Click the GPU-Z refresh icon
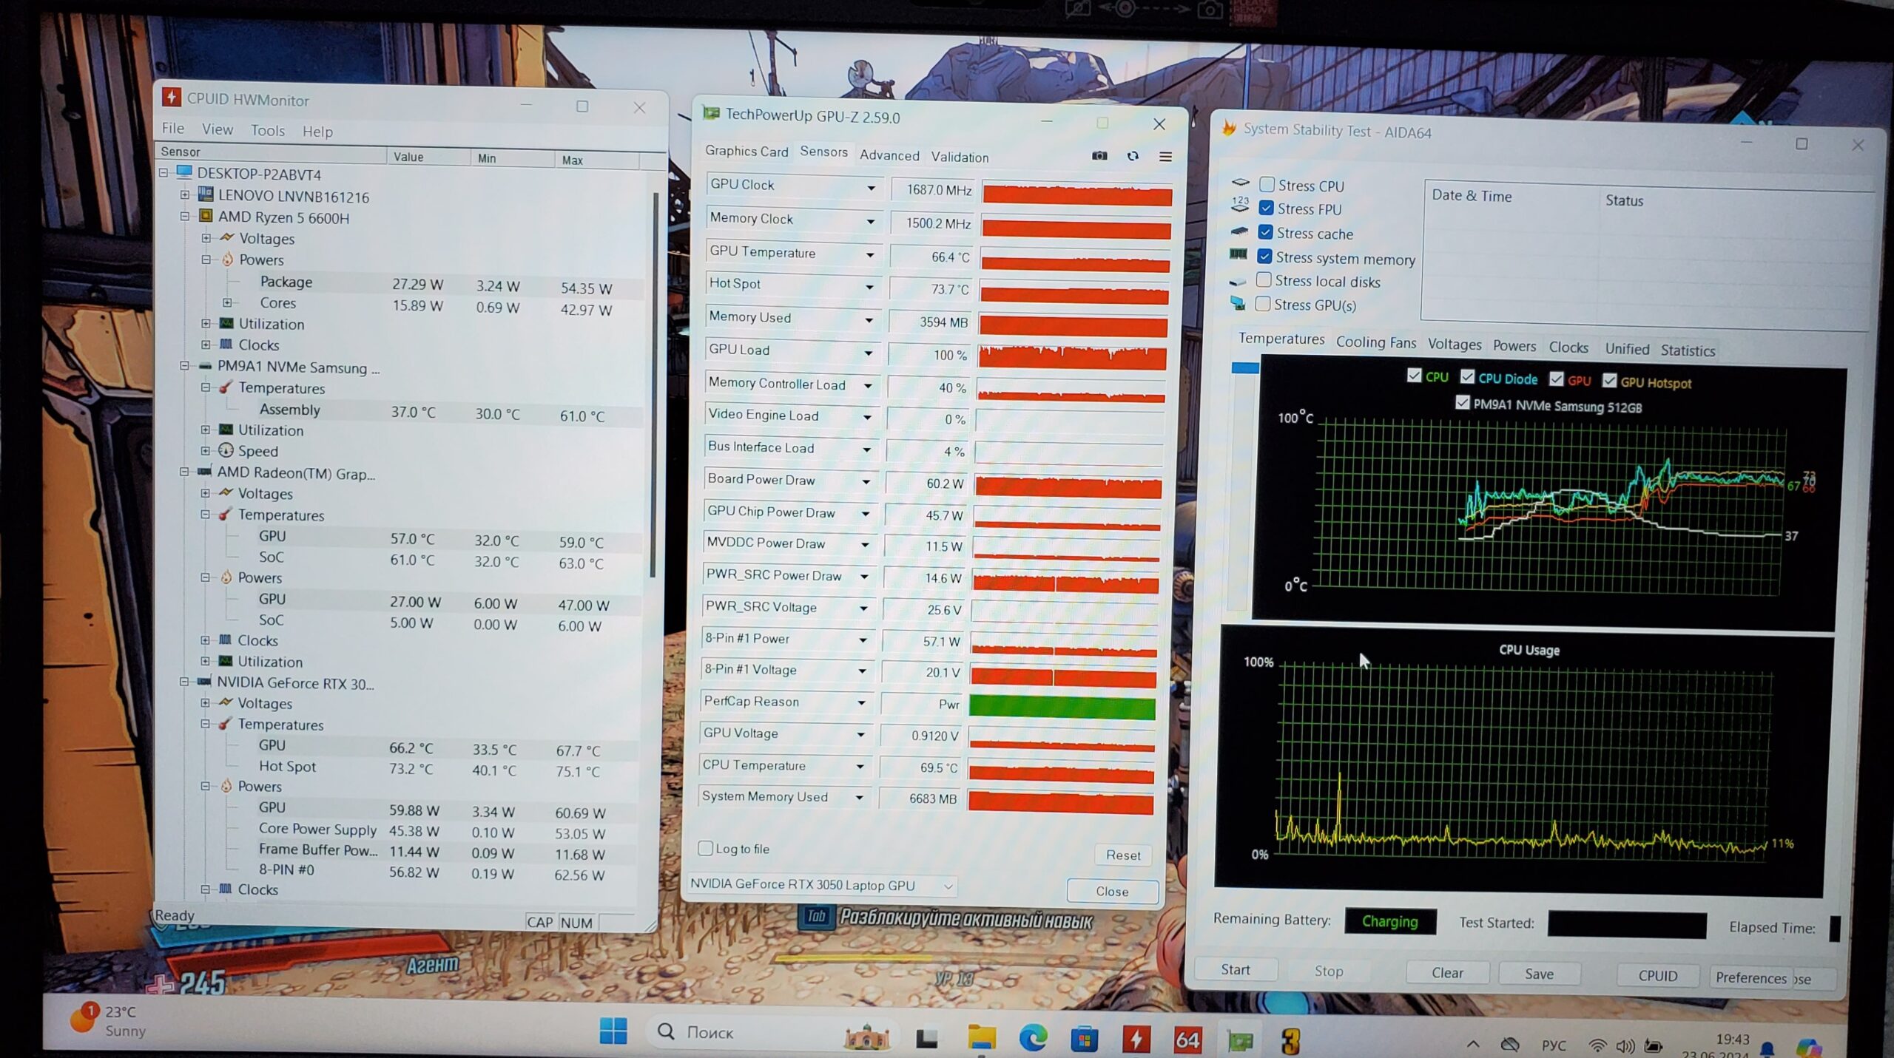The height and width of the screenshot is (1058, 1894). tap(1133, 156)
